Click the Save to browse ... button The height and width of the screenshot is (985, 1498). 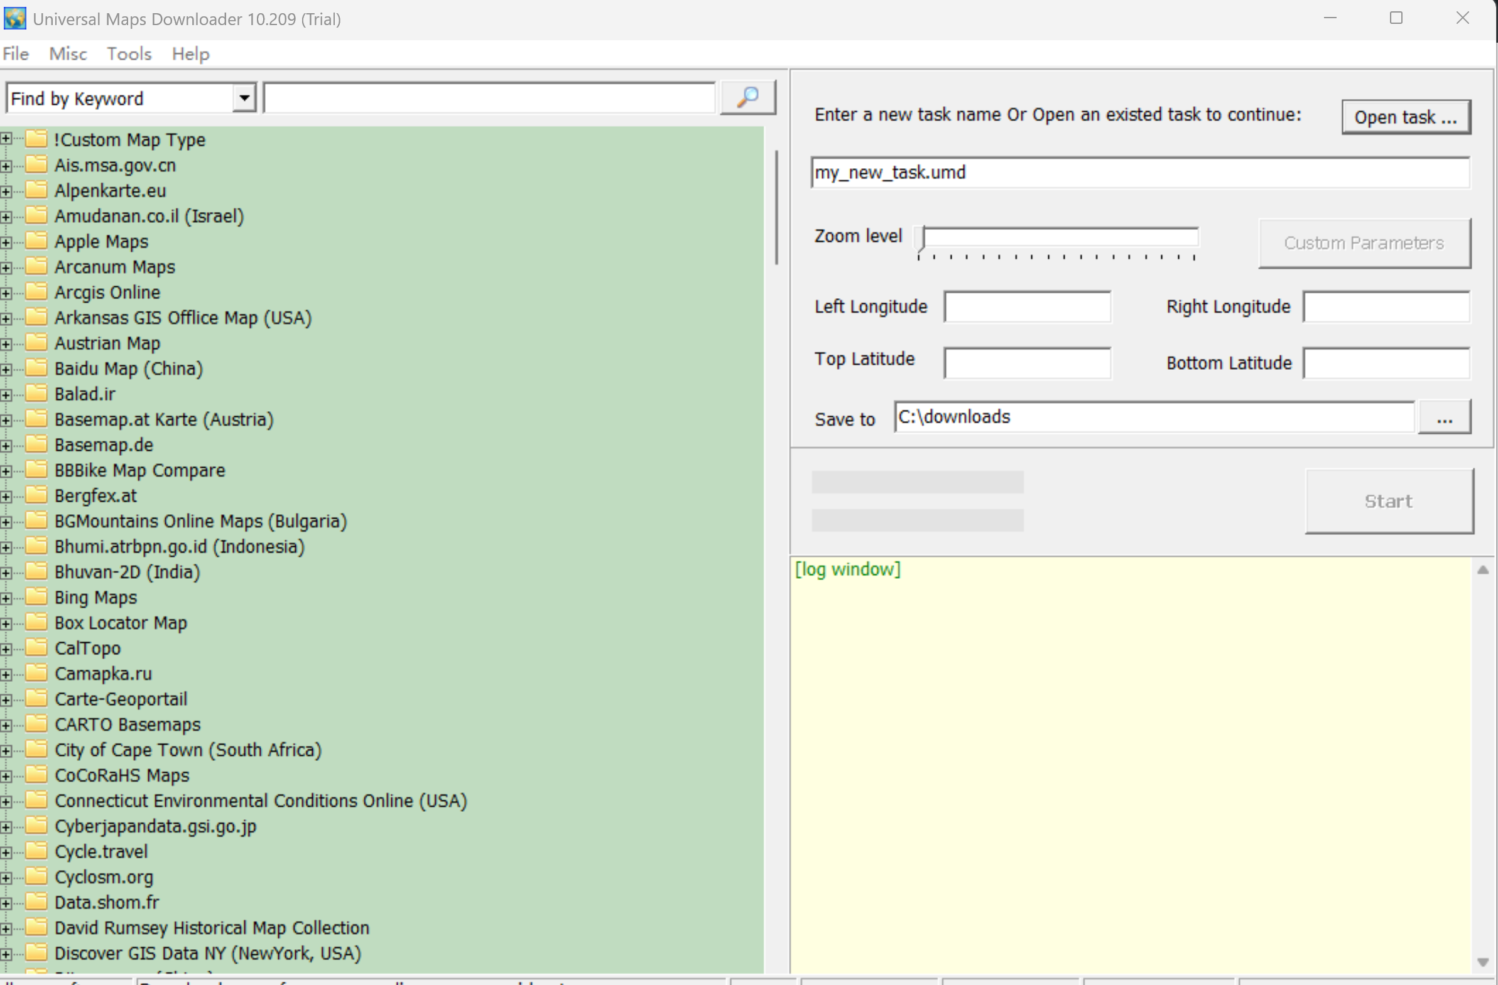click(x=1445, y=417)
